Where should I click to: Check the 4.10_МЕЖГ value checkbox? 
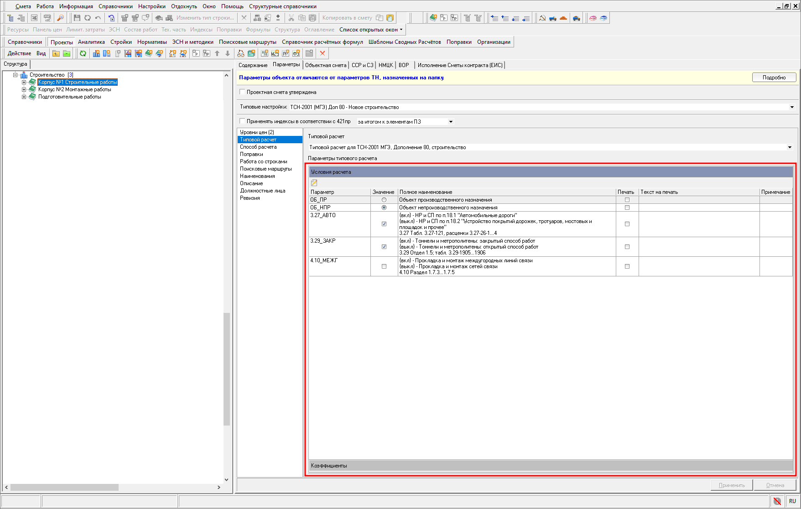point(384,266)
